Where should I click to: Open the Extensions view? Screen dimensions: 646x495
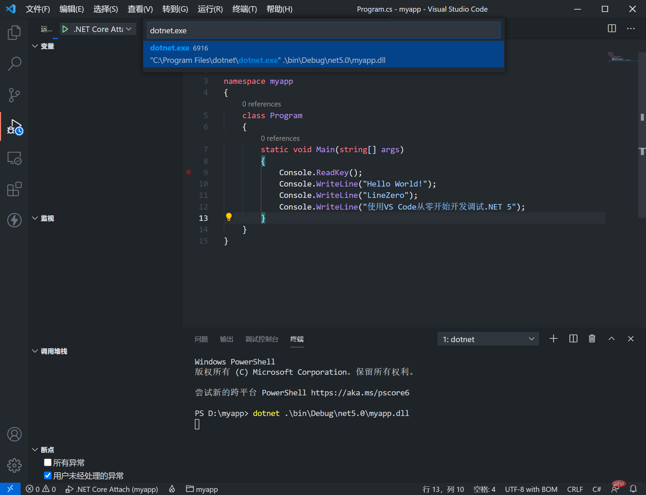click(x=14, y=189)
